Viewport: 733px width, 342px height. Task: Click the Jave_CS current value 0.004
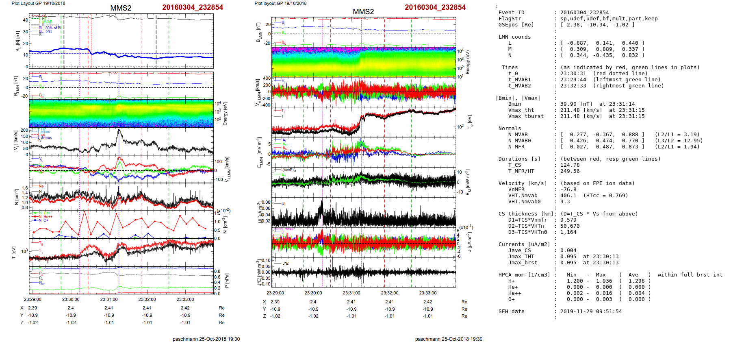pos(568,251)
